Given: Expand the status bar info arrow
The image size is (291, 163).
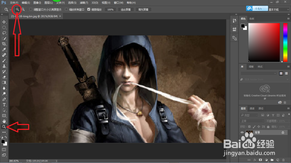Looking at the screenshot, I should point(56,161).
